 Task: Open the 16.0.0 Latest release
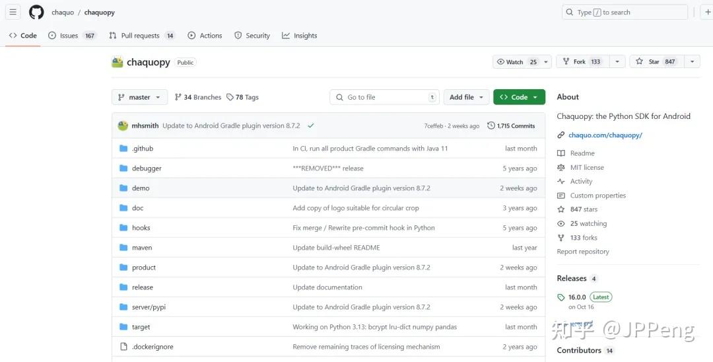tap(577, 297)
